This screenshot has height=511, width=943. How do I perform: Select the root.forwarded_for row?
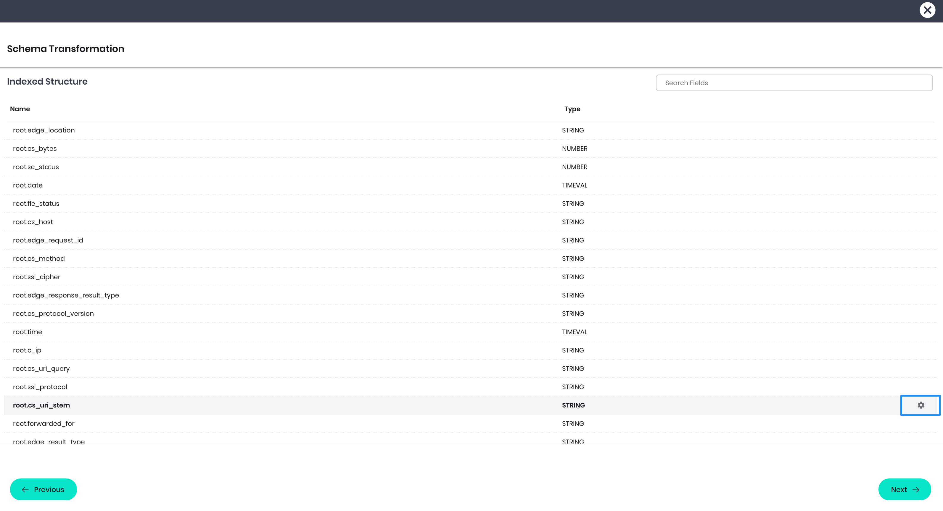(44, 423)
